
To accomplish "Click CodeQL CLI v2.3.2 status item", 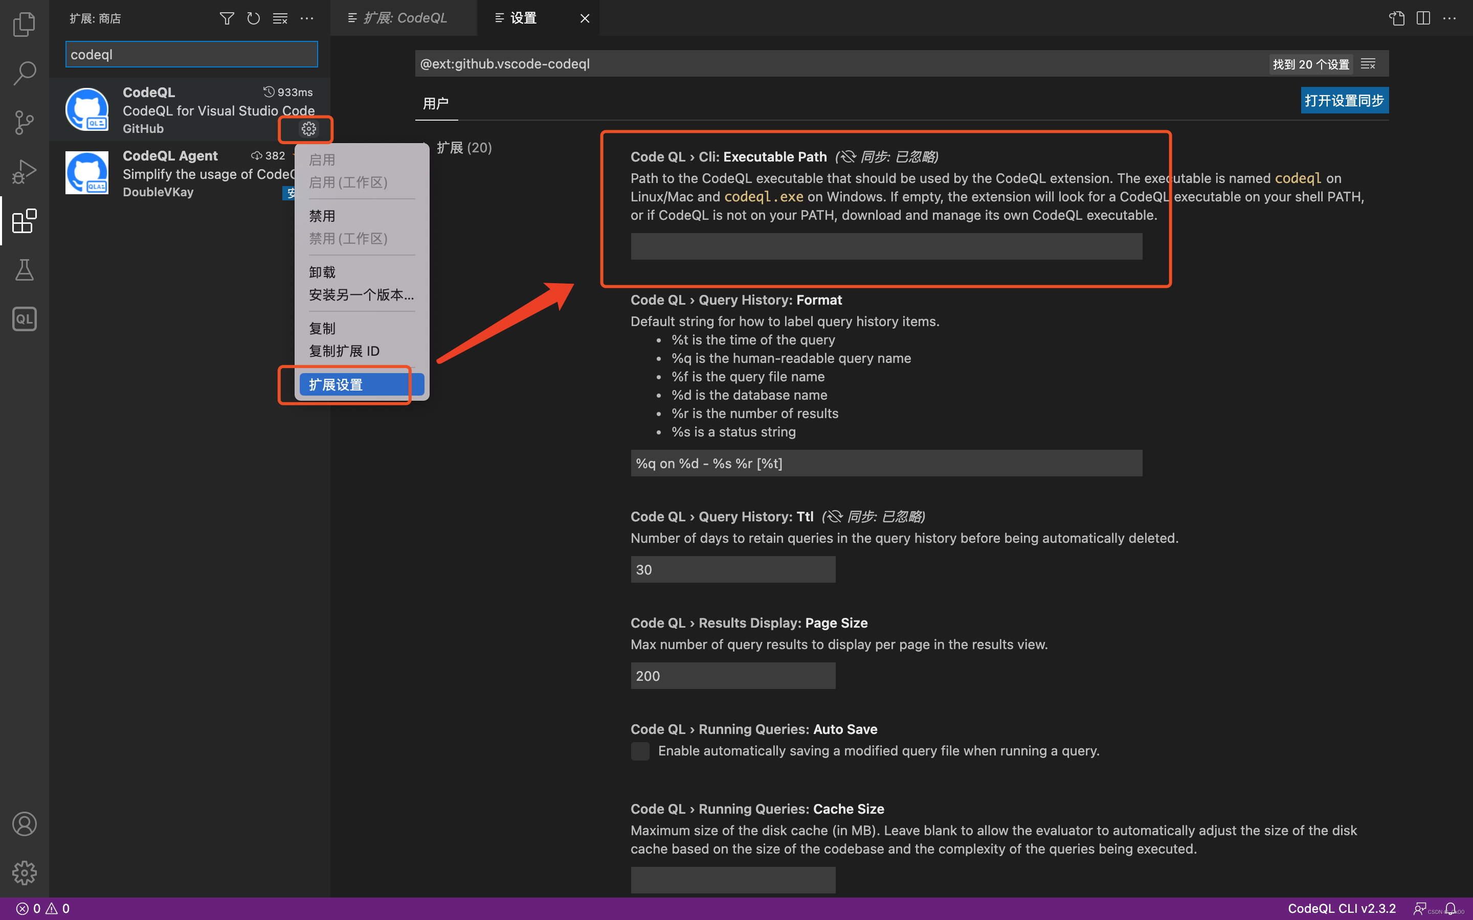I will tap(1342, 908).
